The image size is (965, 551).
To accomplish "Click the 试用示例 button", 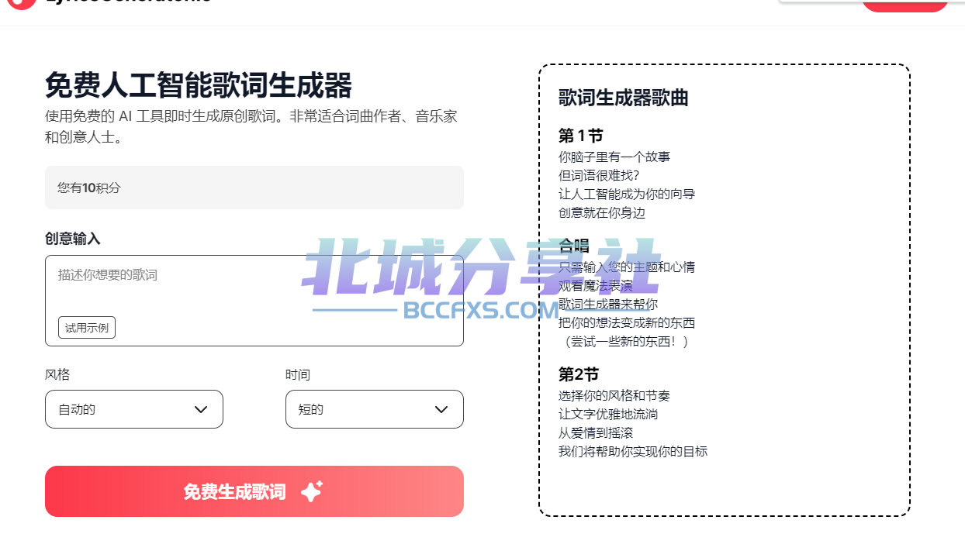I will point(87,328).
